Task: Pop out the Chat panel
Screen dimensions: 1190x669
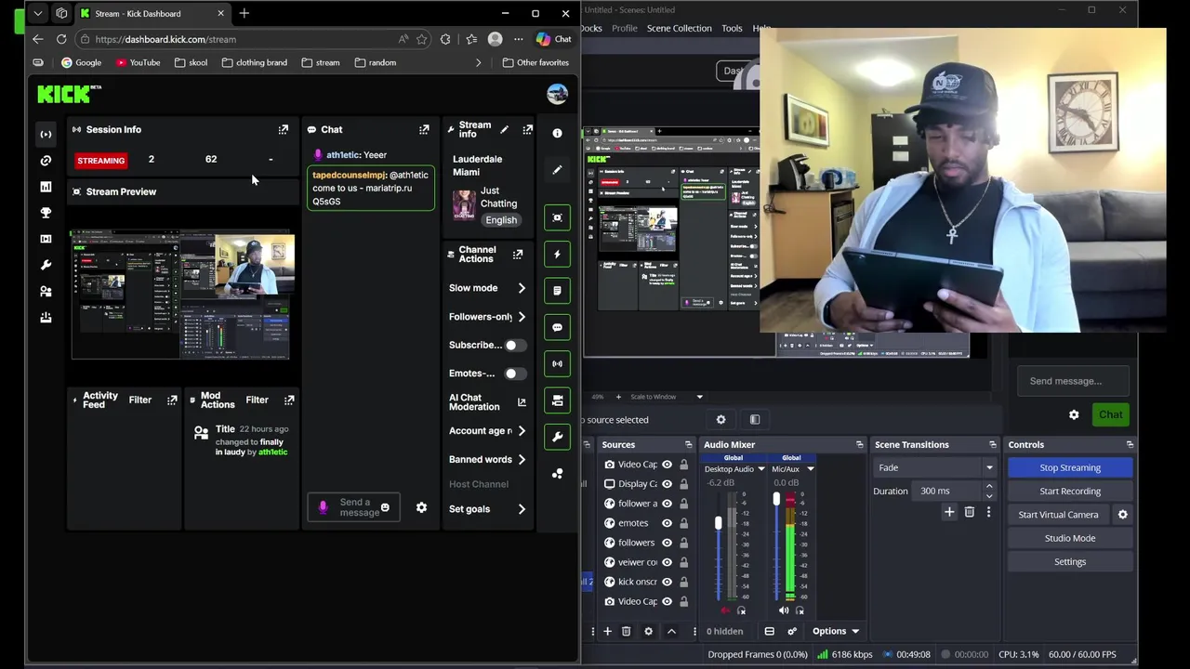Action: (x=424, y=129)
